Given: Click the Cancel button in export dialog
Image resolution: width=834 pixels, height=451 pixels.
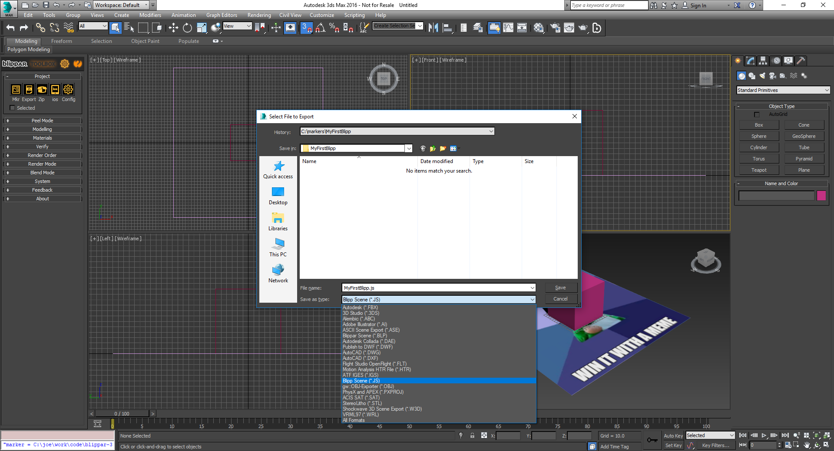Looking at the screenshot, I should [x=560, y=299].
